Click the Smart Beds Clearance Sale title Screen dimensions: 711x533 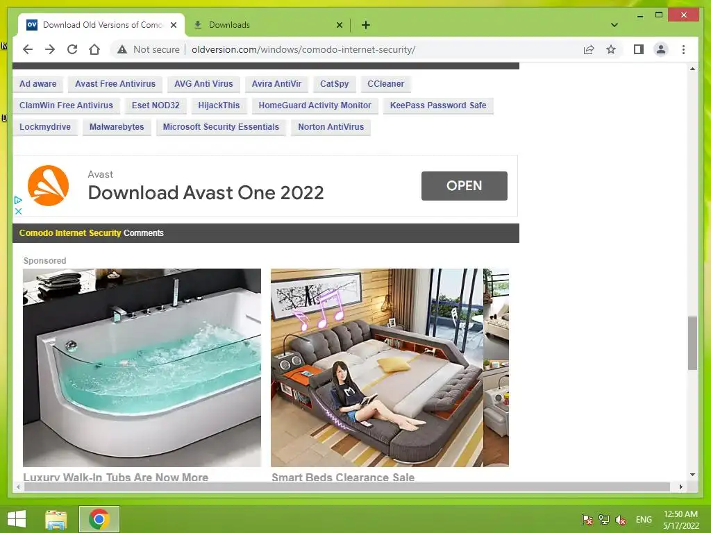[343, 477]
